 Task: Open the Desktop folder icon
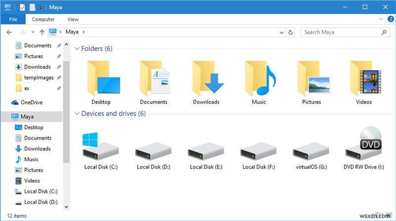coord(104,78)
